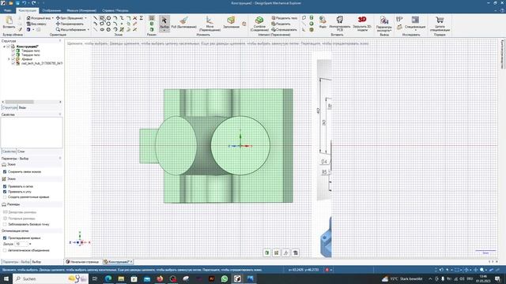The width and height of the screenshot is (506, 284).
Task: Open the Запустить 3D модели button
Action: (362, 23)
